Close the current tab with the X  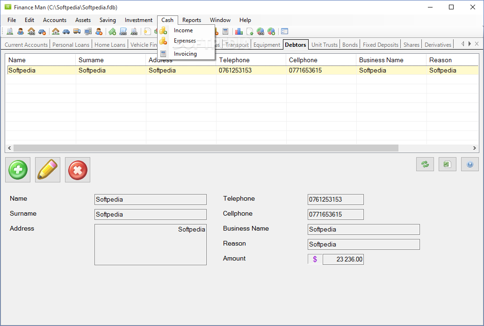[477, 44]
